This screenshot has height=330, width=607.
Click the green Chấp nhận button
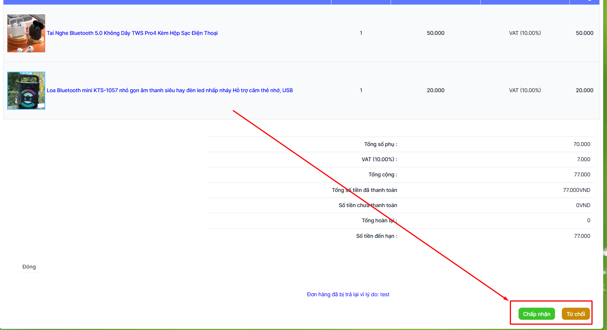tap(536, 314)
